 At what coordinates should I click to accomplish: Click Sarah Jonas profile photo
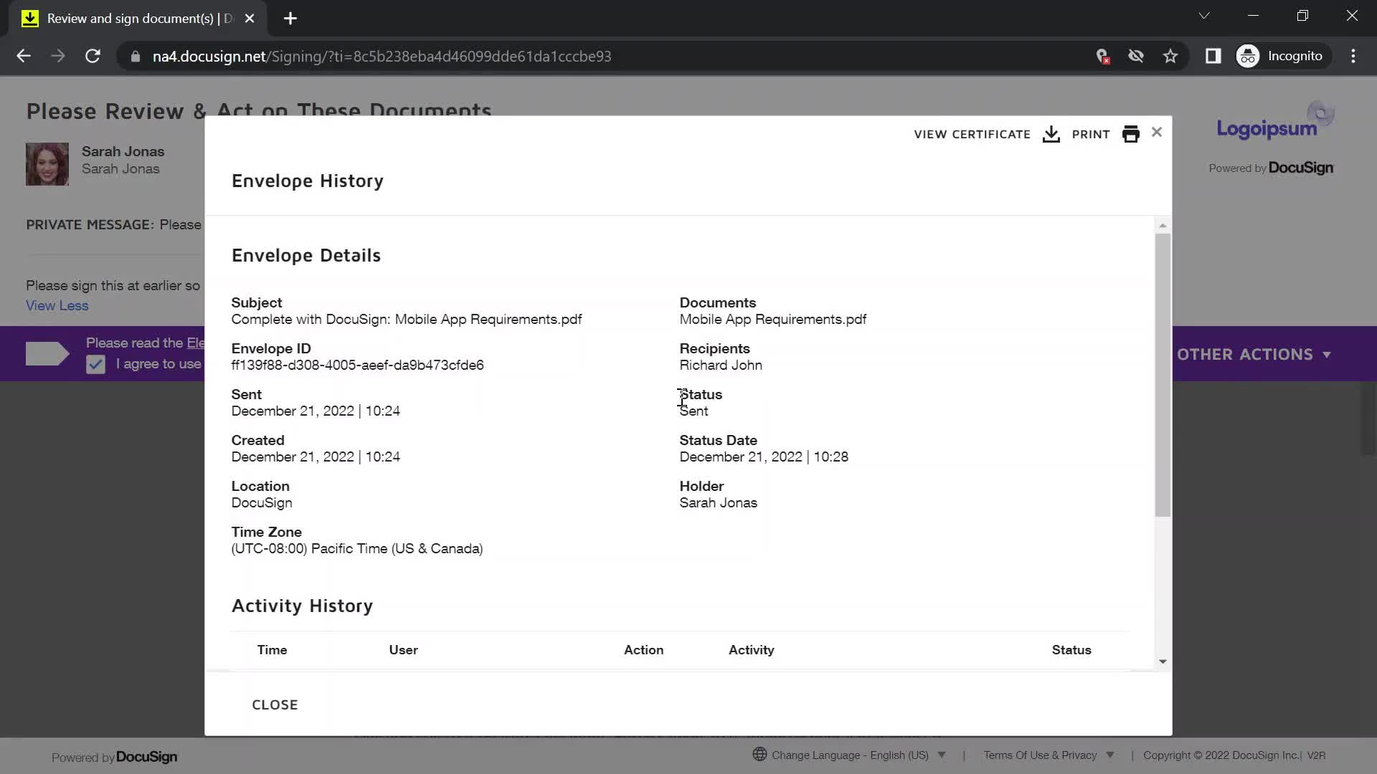[x=47, y=164]
